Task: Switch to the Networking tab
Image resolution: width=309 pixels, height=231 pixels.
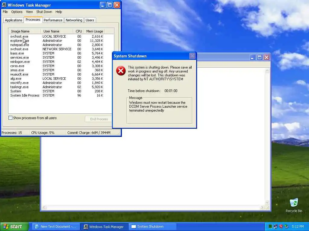Action: 74,20
